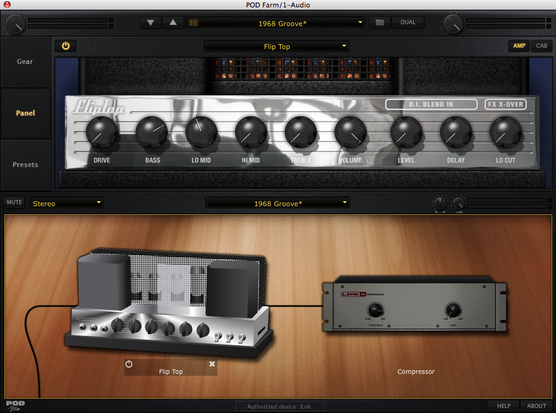Click the left small knob beside the tone meter
Screen dimensions: 556x413
pos(440,204)
